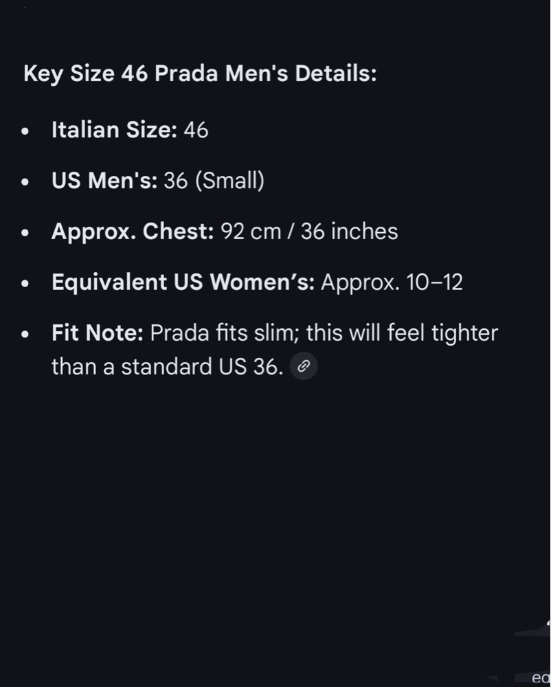Click the 'Approx. 10–12' value text
Screen dimensions: 551x687
[392, 282]
